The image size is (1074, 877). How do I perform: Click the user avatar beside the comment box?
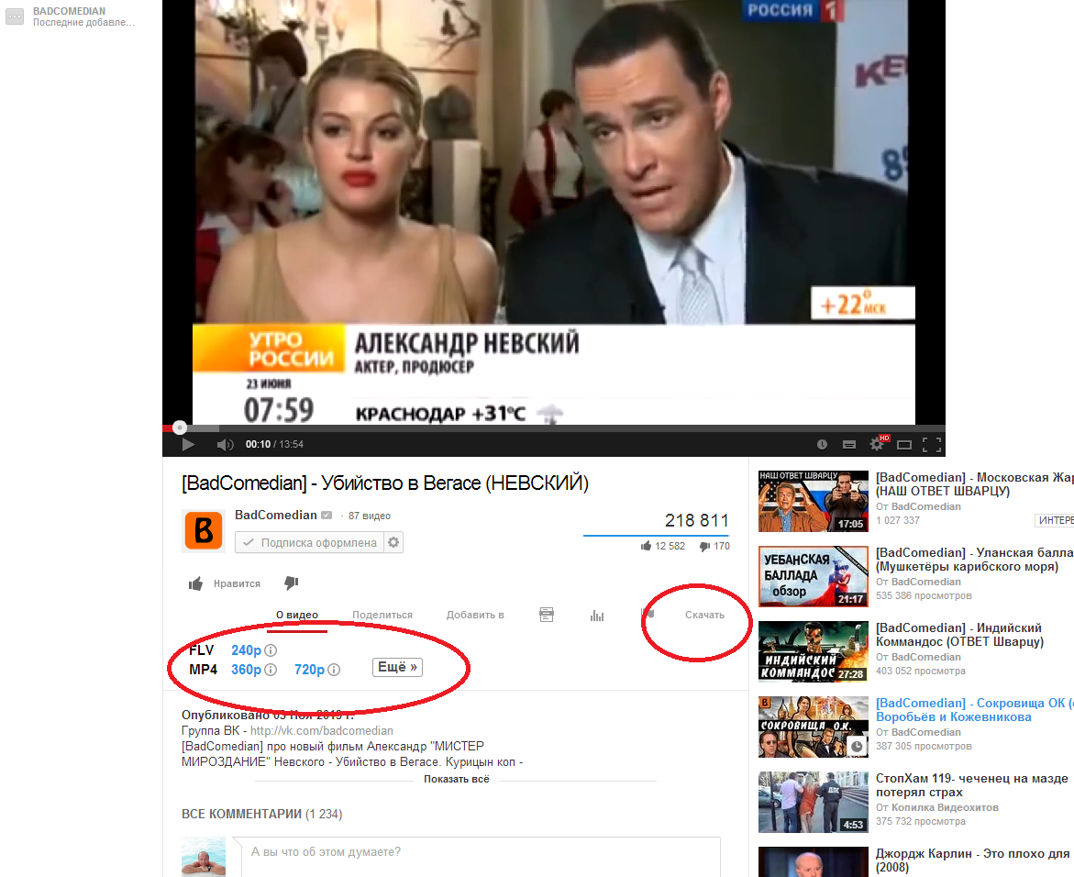coord(204,856)
